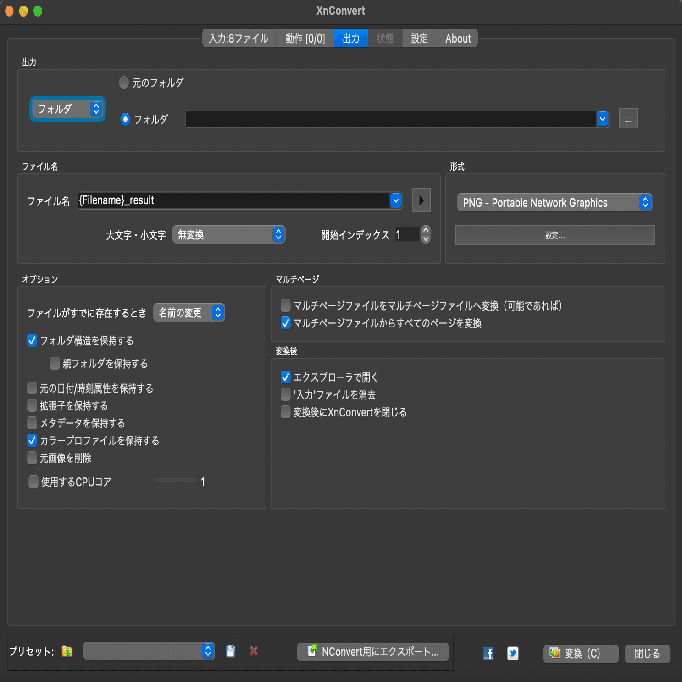Open PNG format dropdown
This screenshot has height=682, width=682.
point(554,202)
